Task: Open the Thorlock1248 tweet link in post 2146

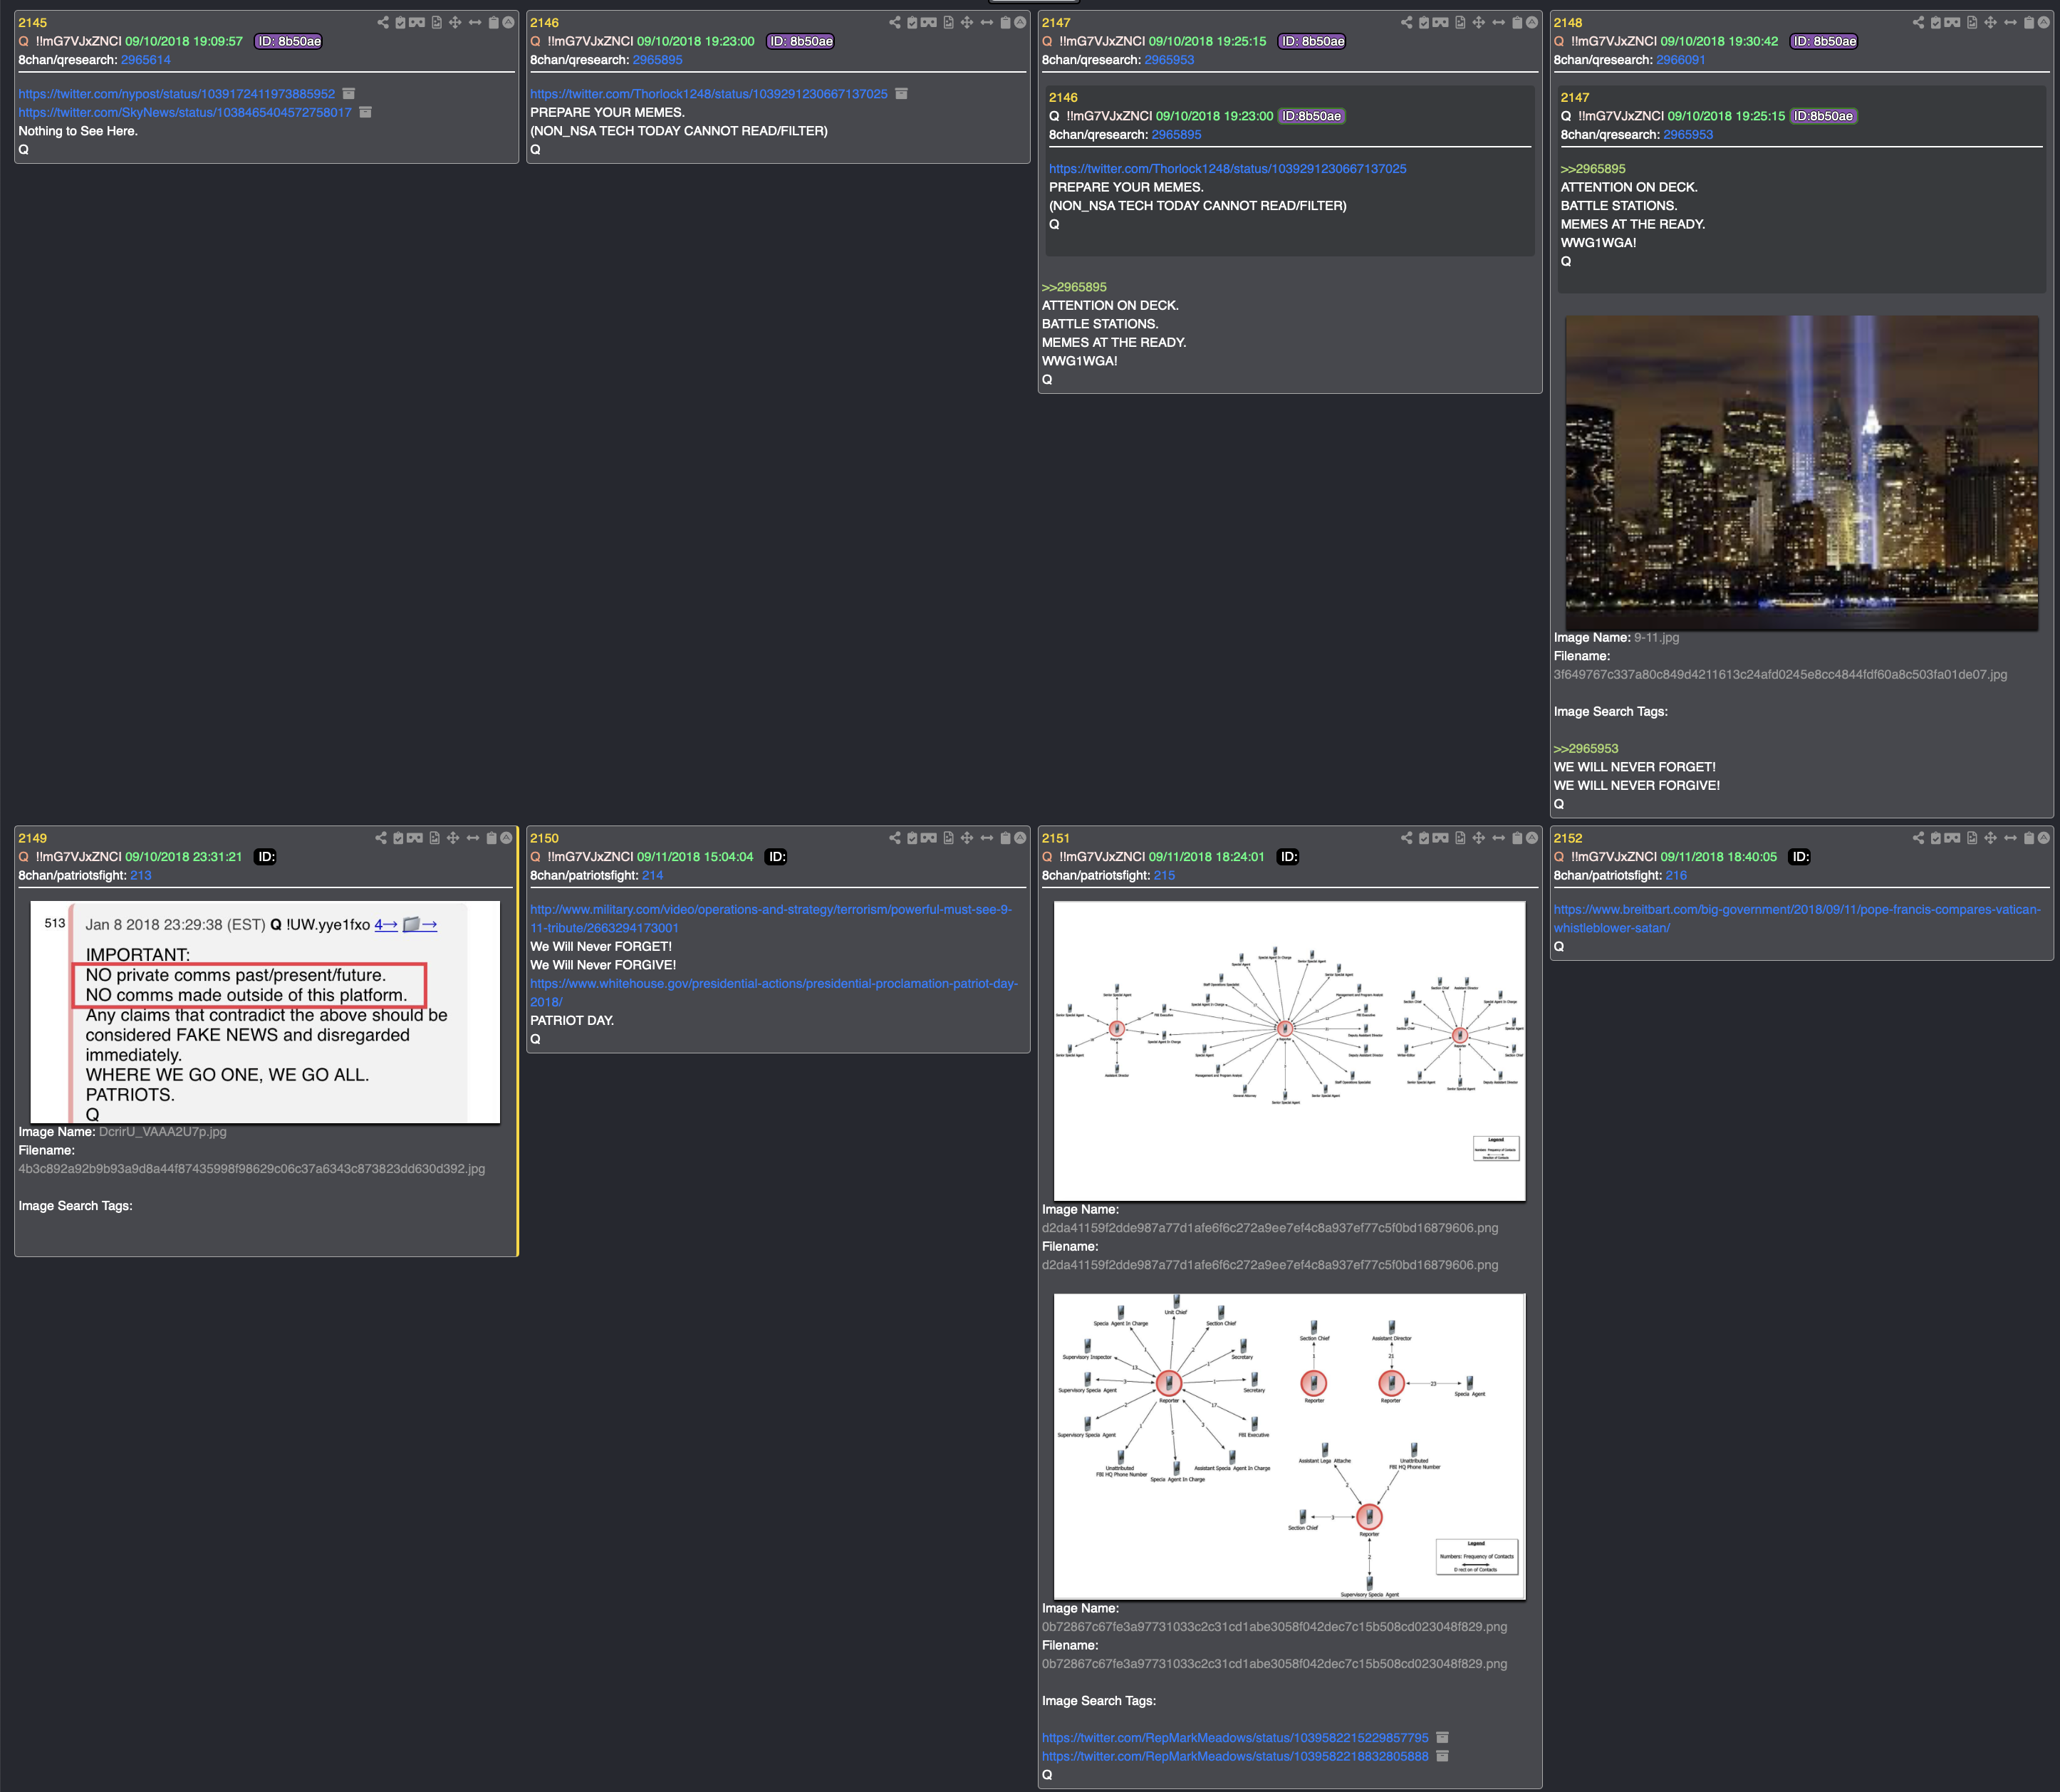Action: 709,94
